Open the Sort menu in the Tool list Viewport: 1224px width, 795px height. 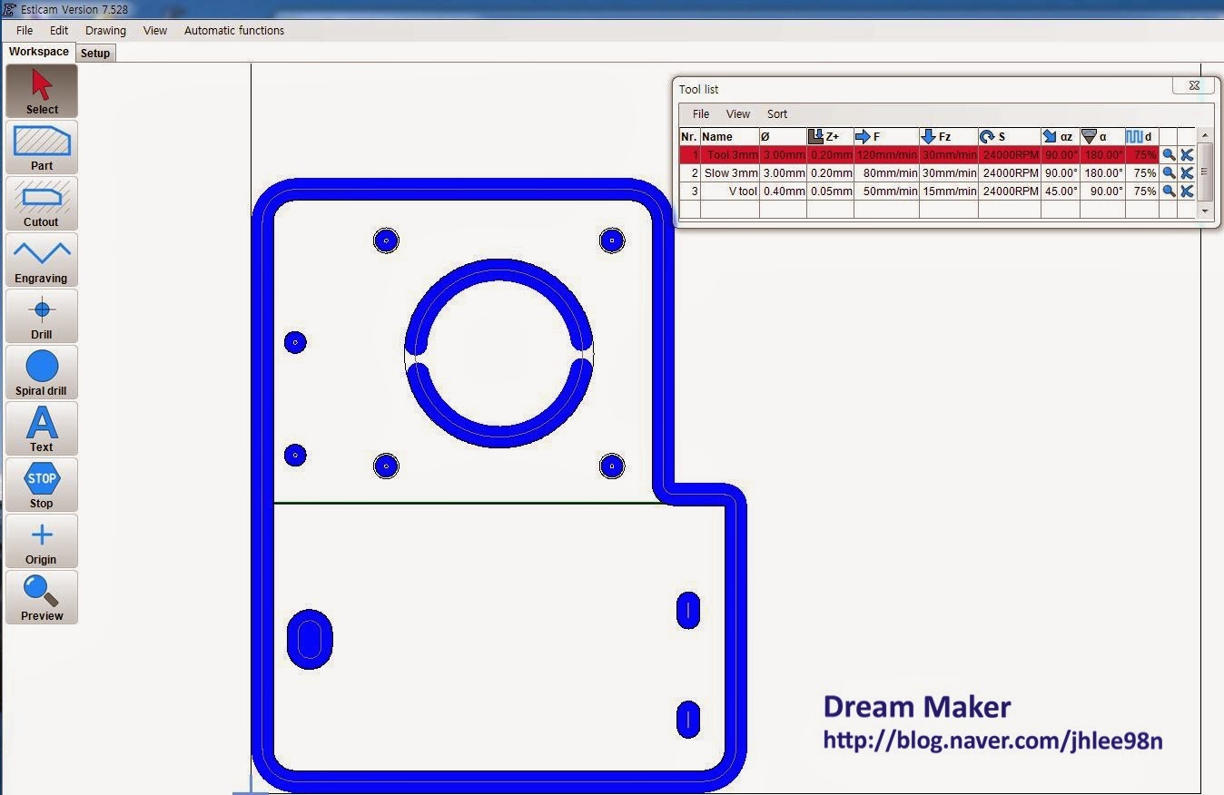(x=776, y=113)
